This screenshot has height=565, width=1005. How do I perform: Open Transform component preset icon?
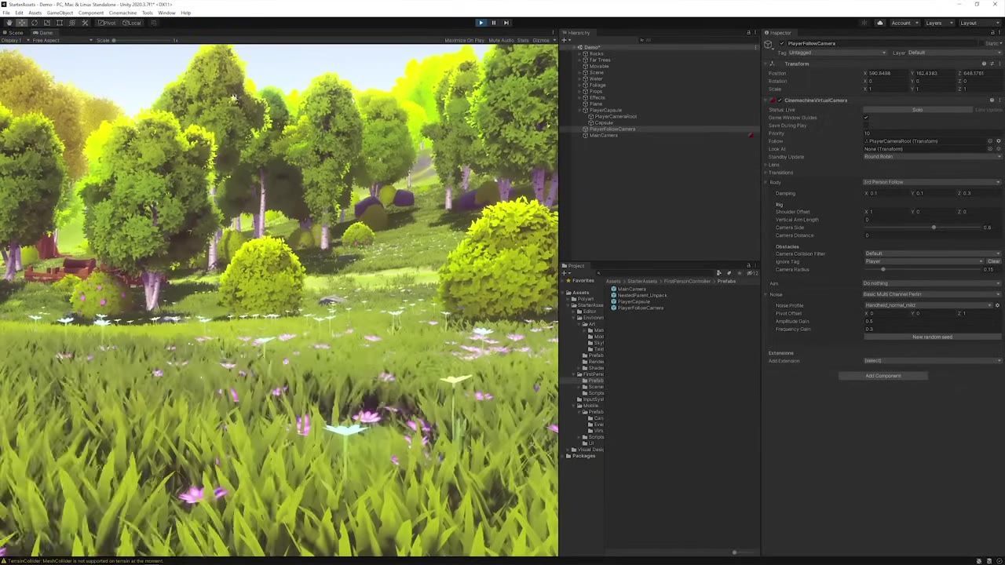point(992,64)
